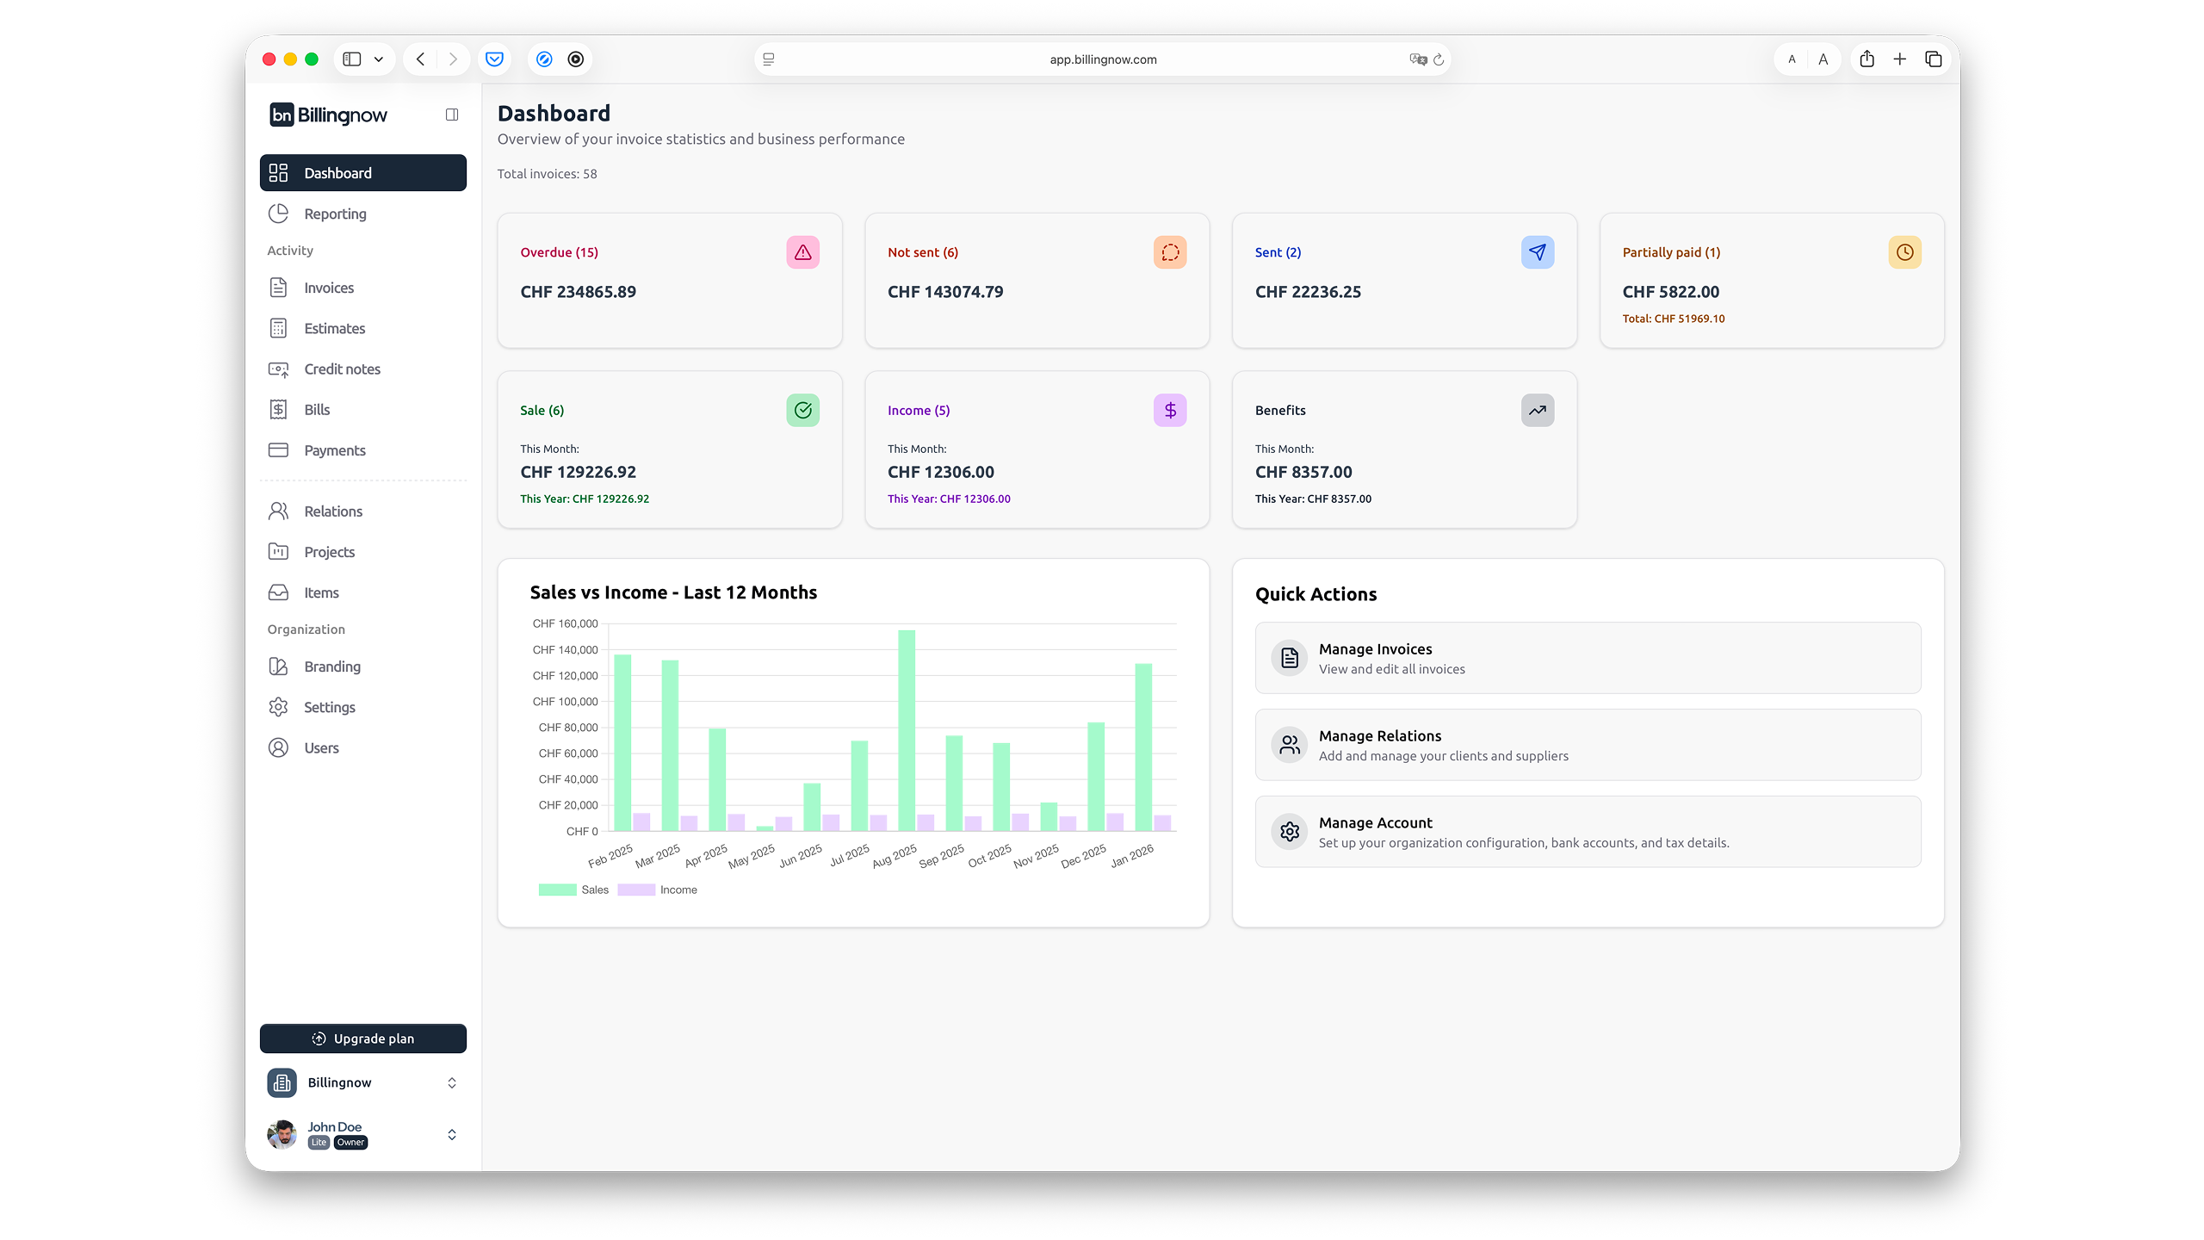Screen dimensions: 2204x1240
Task: Click the Overdue alert icon on the card
Action: (802, 252)
